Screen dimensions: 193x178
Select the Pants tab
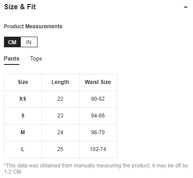pos(11,59)
